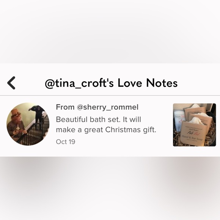Screen dimensions: 220x220
Task: Tap empty space beside the Oct 19 date
Action: [x=119, y=142]
